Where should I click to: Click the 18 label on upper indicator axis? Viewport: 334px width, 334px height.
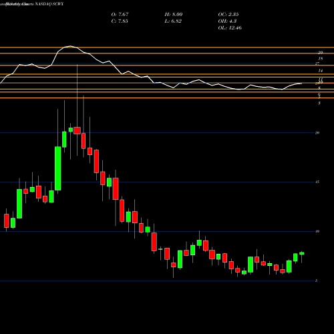[x=321, y=59]
